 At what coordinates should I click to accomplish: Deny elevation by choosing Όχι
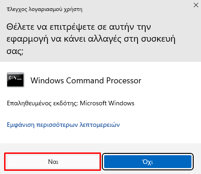pos(148,162)
